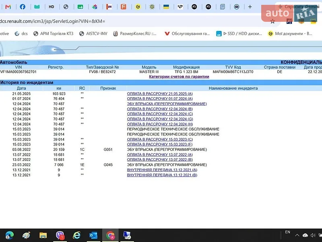Open ОПЛАТА В РАССРОЧКУ 12.04.2024 (B)
The image size is (322, 242).
point(160,109)
